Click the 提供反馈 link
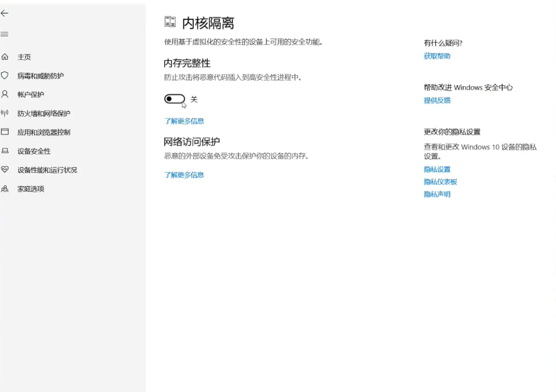556x392 pixels. (x=437, y=100)
